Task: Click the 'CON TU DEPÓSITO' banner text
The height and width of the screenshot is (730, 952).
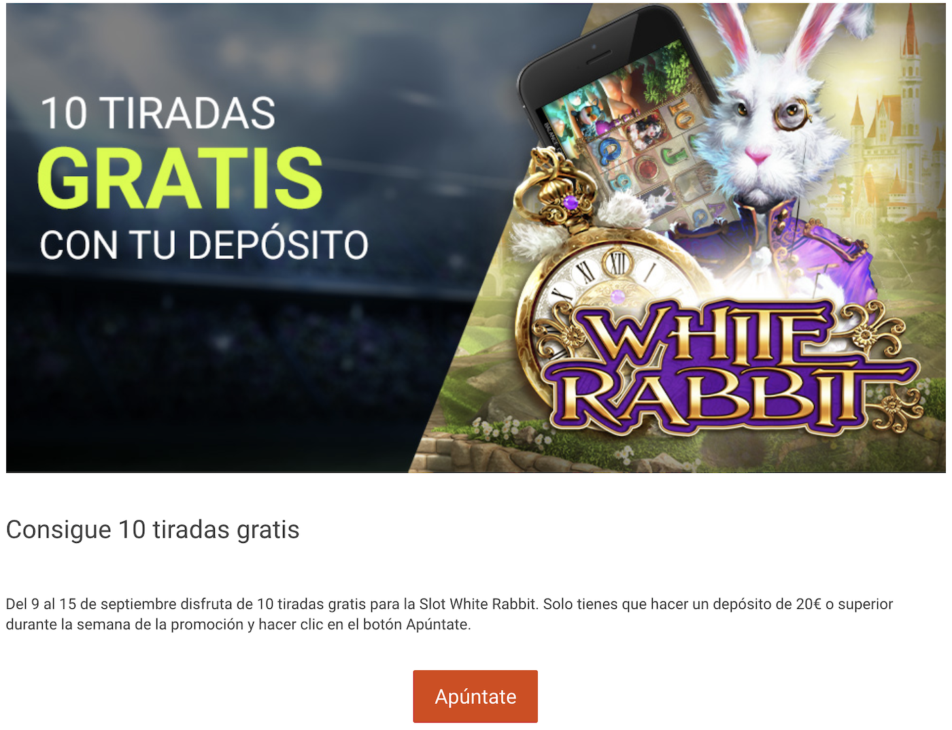Action: (x=204, y=245)
